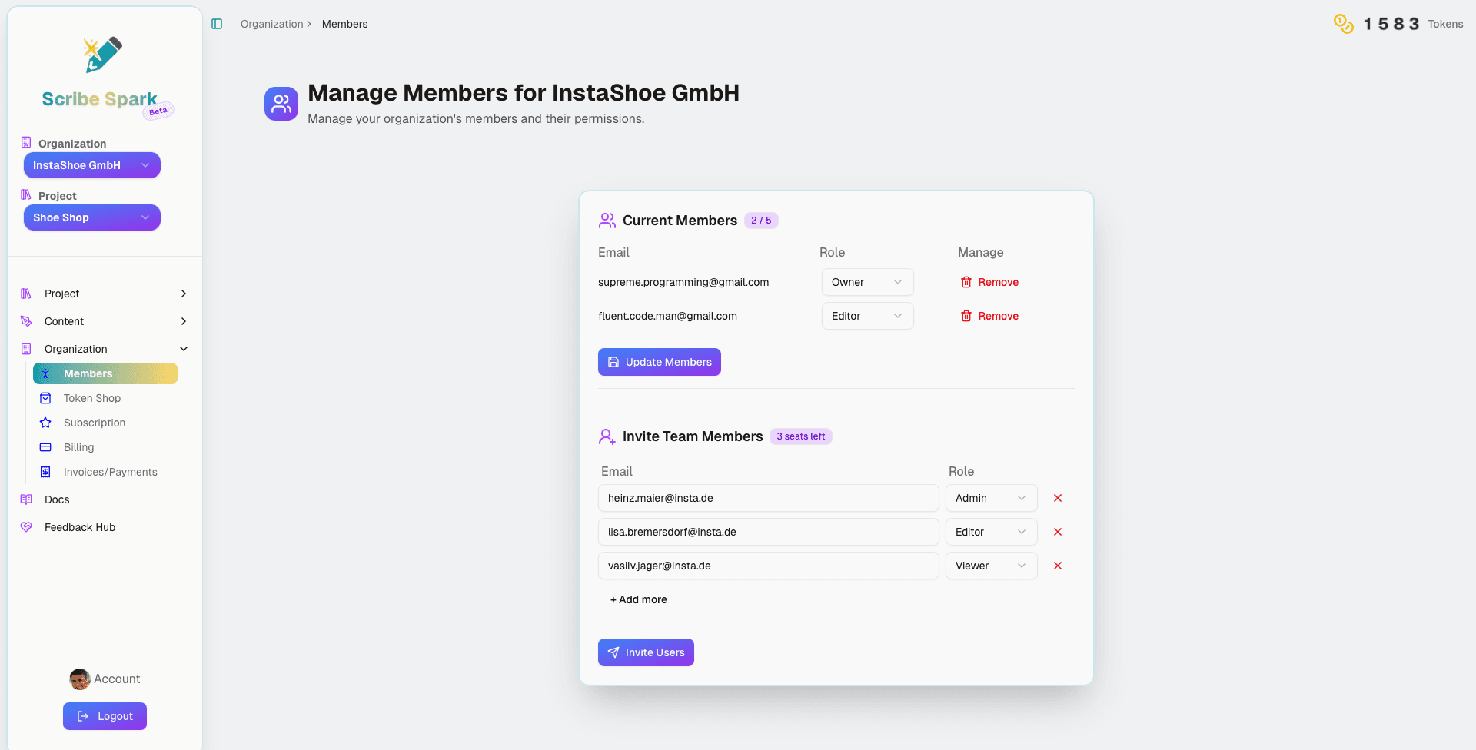Click the Invite Users button
The image size is (1476, 750).
[646, 652]
